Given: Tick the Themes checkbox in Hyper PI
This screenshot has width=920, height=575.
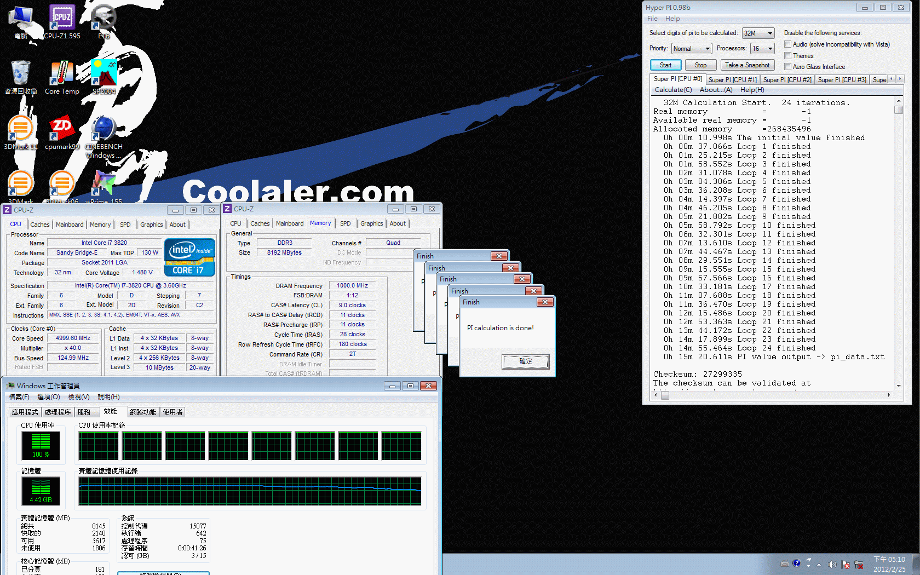Looking at the screenshot, I should (787, 56).
